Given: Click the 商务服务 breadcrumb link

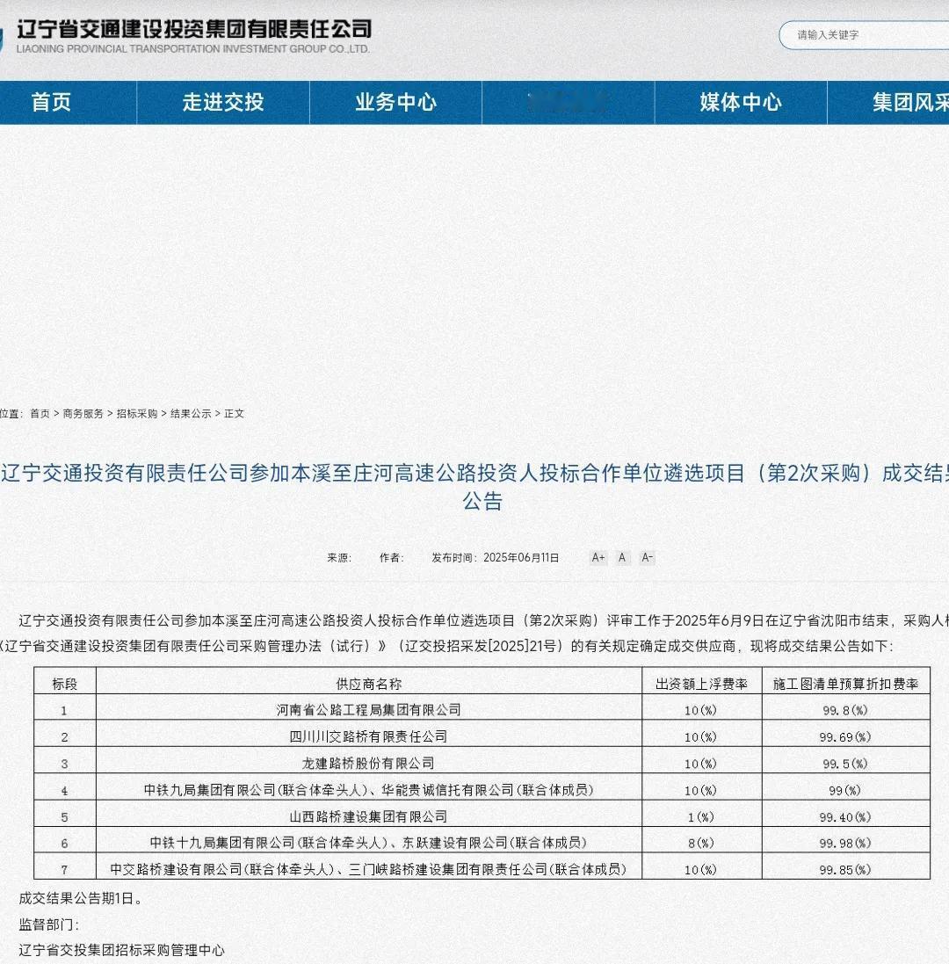Looking at the screenshot, I should click(x=83, y=414).
